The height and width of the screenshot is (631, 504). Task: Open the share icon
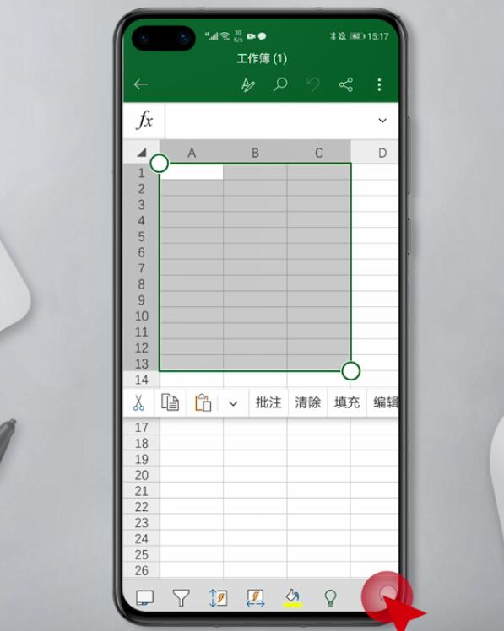[346, 84]
